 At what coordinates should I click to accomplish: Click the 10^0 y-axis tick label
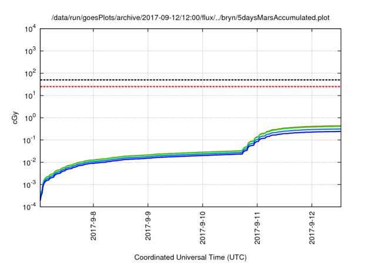coord(31,118)
